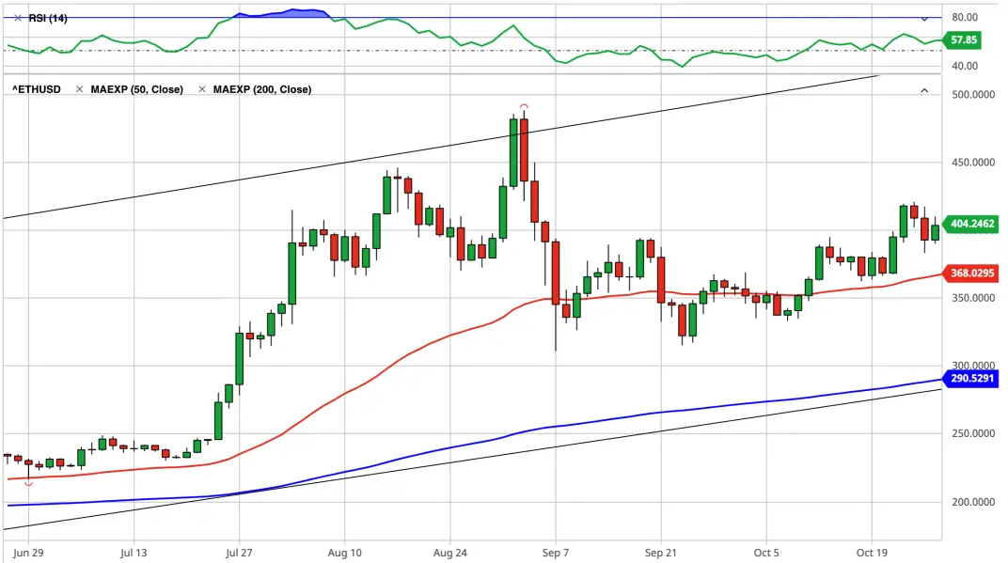Select the red low marker below the Jun 29 candle
The height and width of the screenshot is (563, 1008).
[28, 483]
